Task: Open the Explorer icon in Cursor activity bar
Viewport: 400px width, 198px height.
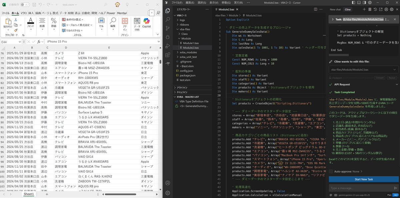Action: [x=168, y=11]
